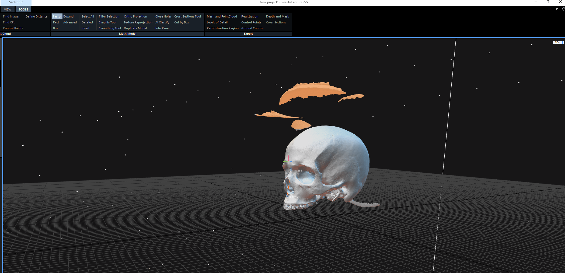Select the TOOLS ribbon tab
Image resolution: width=565 pixels, height=273 pixels.
tap(23, 9)
